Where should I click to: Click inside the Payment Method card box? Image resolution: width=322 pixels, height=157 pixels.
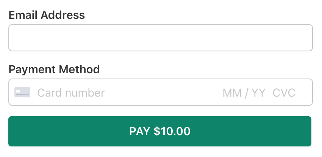coord(160,92)
